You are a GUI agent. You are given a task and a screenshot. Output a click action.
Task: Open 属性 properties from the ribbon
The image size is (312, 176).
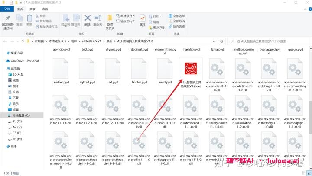point(142,19)
